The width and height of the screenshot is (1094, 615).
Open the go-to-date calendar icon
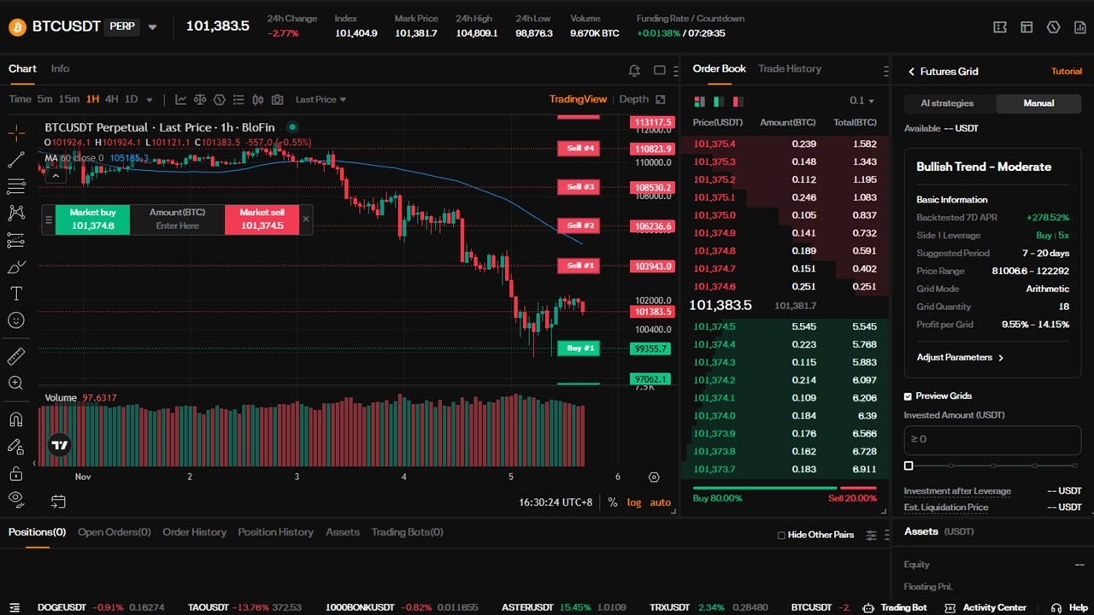[x=58, y=501]
